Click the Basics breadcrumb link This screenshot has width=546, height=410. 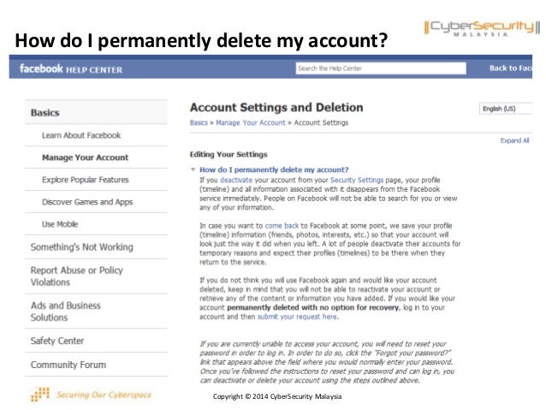[199, 123]
